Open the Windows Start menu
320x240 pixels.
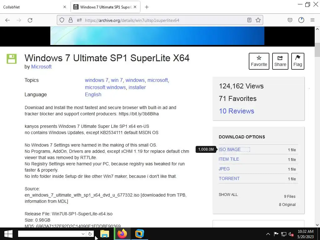click(x=8, y=234)
